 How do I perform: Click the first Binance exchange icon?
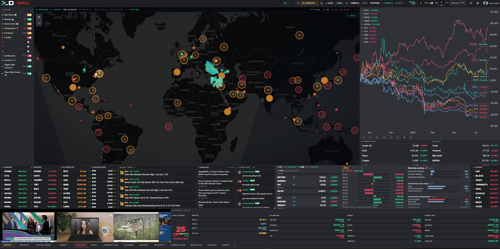pyautogui.click(x=421, y=3)
